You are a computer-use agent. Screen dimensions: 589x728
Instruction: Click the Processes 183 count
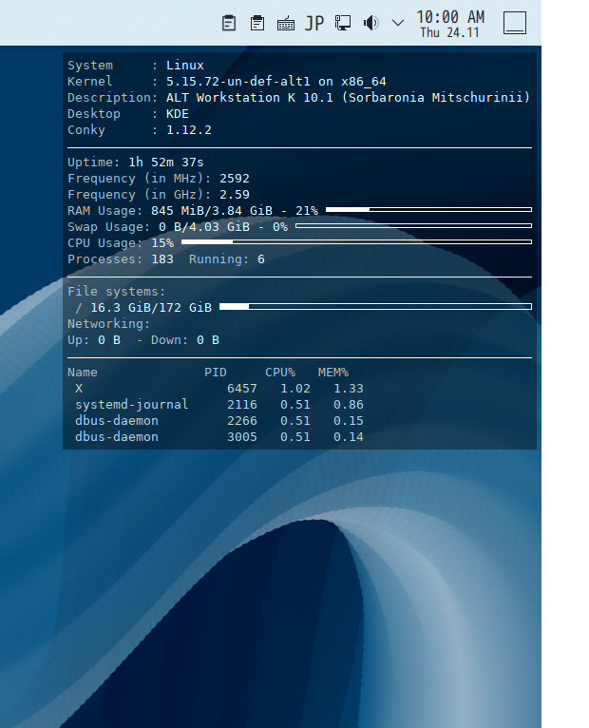(162, 259)
